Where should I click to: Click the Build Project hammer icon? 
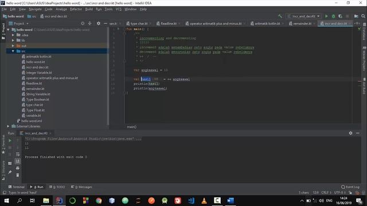(280, 16)
